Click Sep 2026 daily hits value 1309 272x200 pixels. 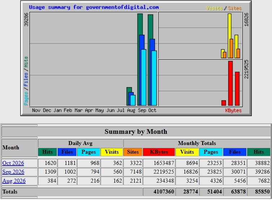51,172
